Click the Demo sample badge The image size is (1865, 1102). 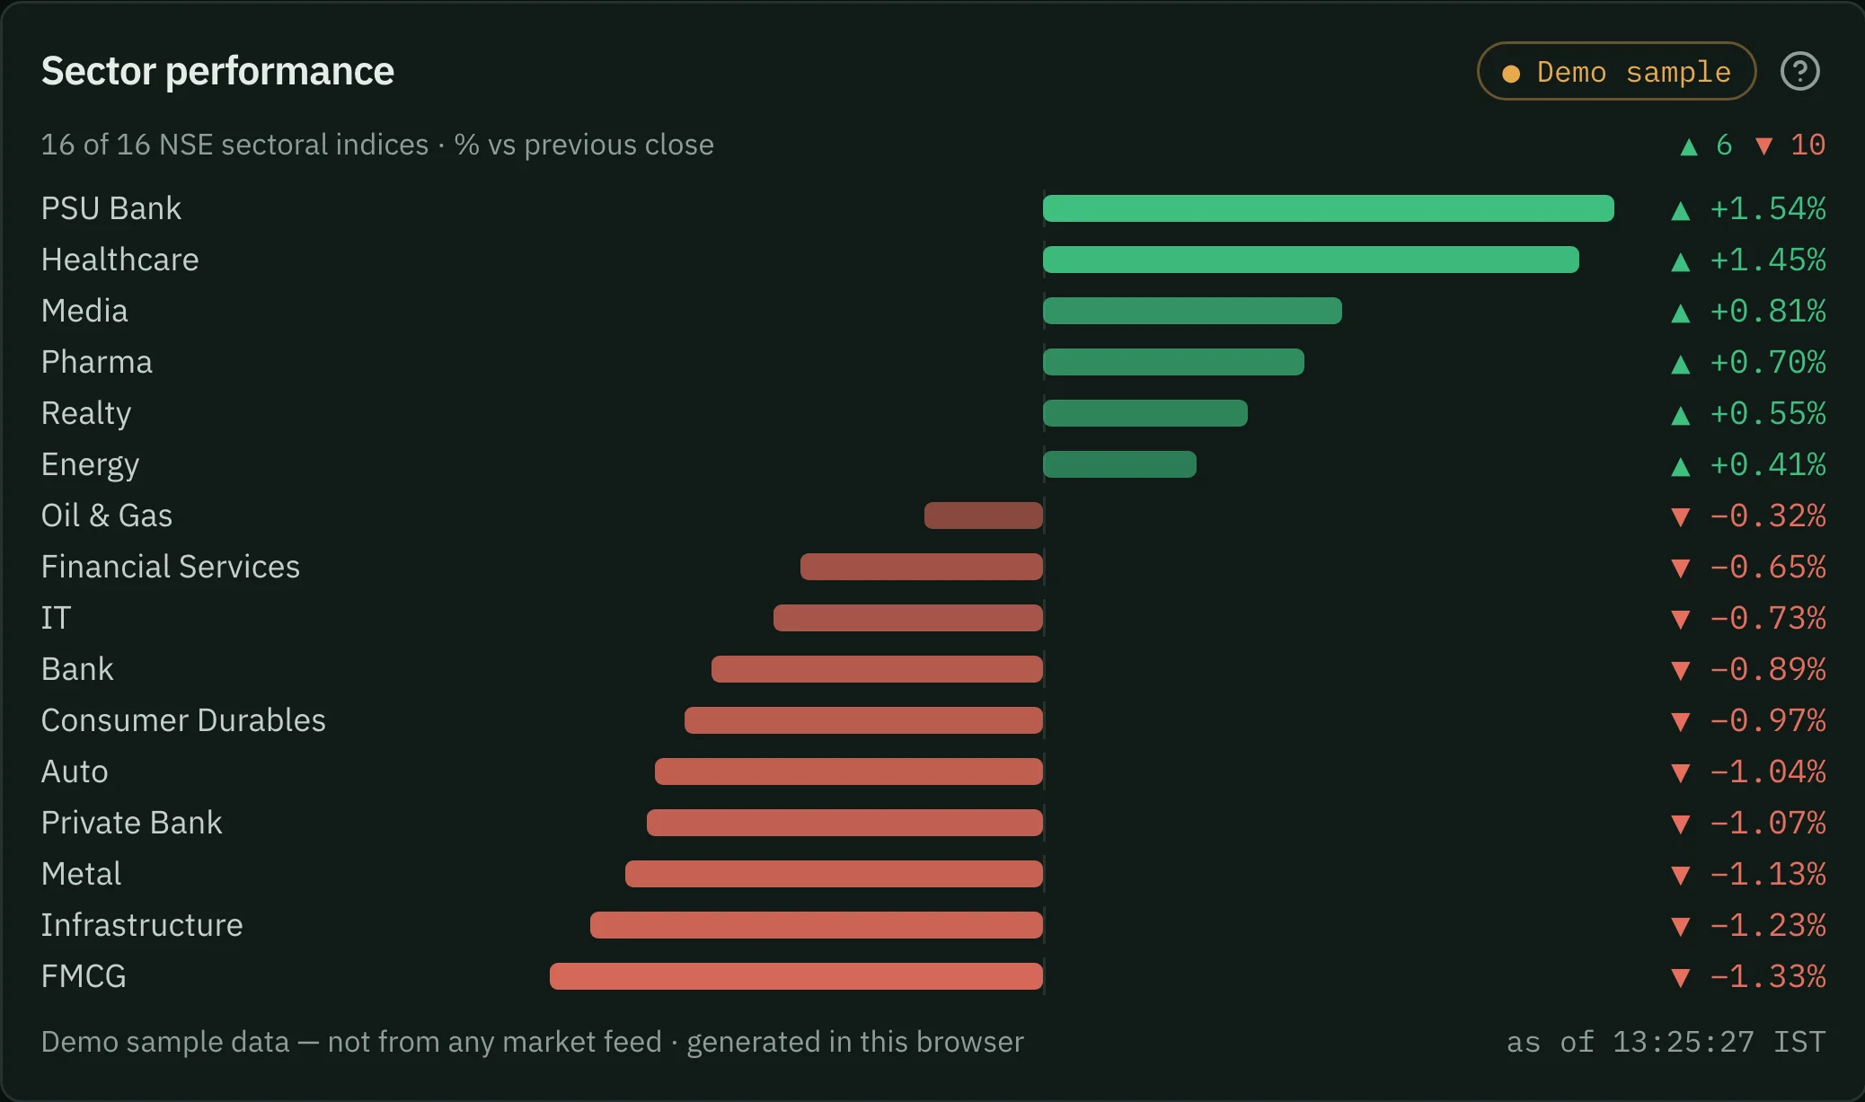tap(1616, 72)
